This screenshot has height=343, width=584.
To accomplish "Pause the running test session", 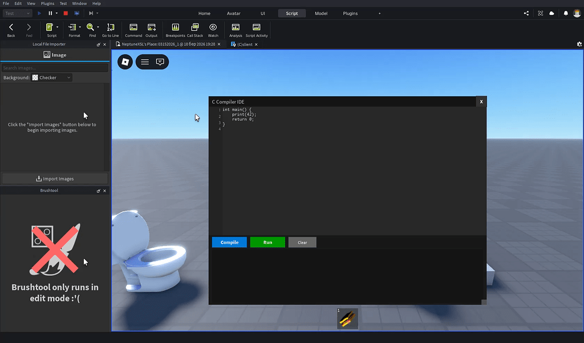I will tap(50, 14).
